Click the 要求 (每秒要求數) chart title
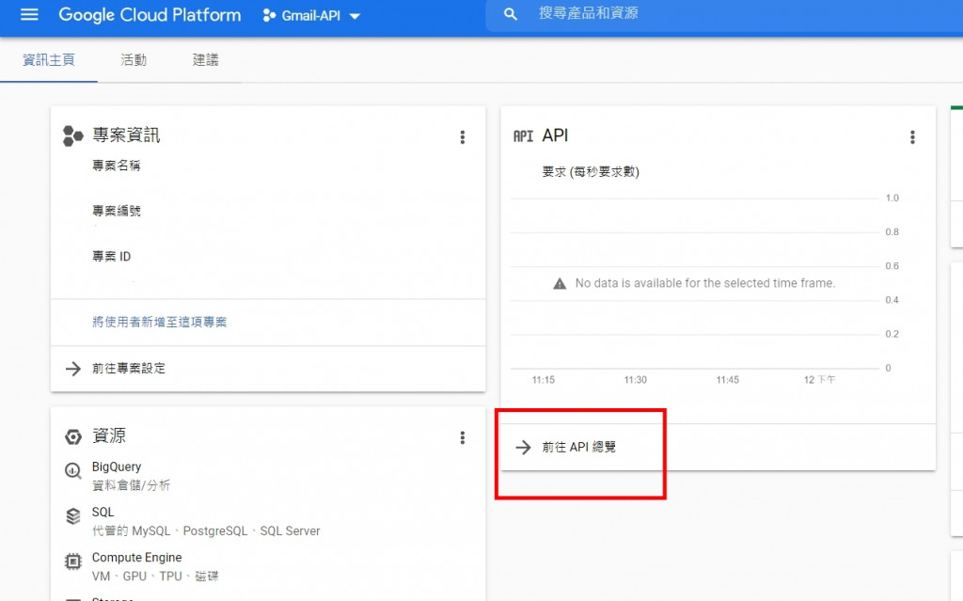Image resolution: width=963 pixels, height=601 pixels. click(591, 172)
